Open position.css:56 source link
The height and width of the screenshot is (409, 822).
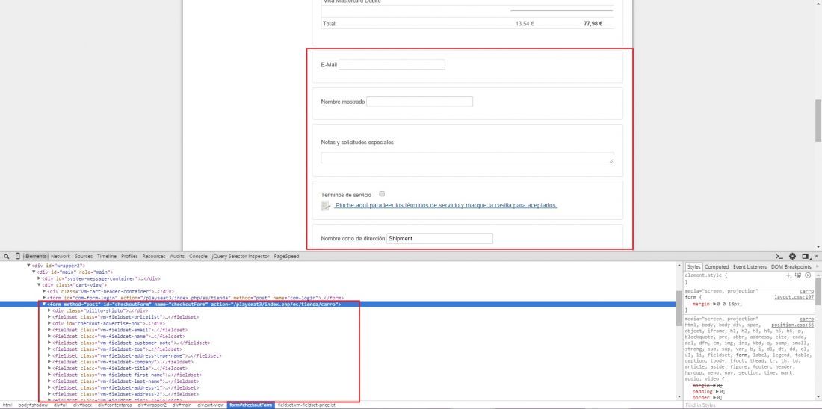(x=793, y=325)
